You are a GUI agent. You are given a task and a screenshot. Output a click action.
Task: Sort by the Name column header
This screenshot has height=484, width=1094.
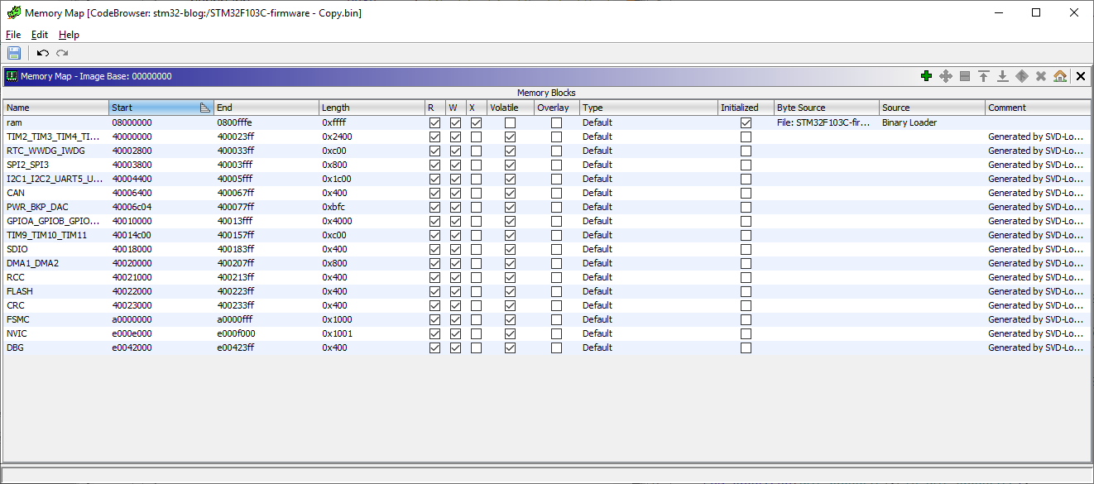[x=56, y=108]
